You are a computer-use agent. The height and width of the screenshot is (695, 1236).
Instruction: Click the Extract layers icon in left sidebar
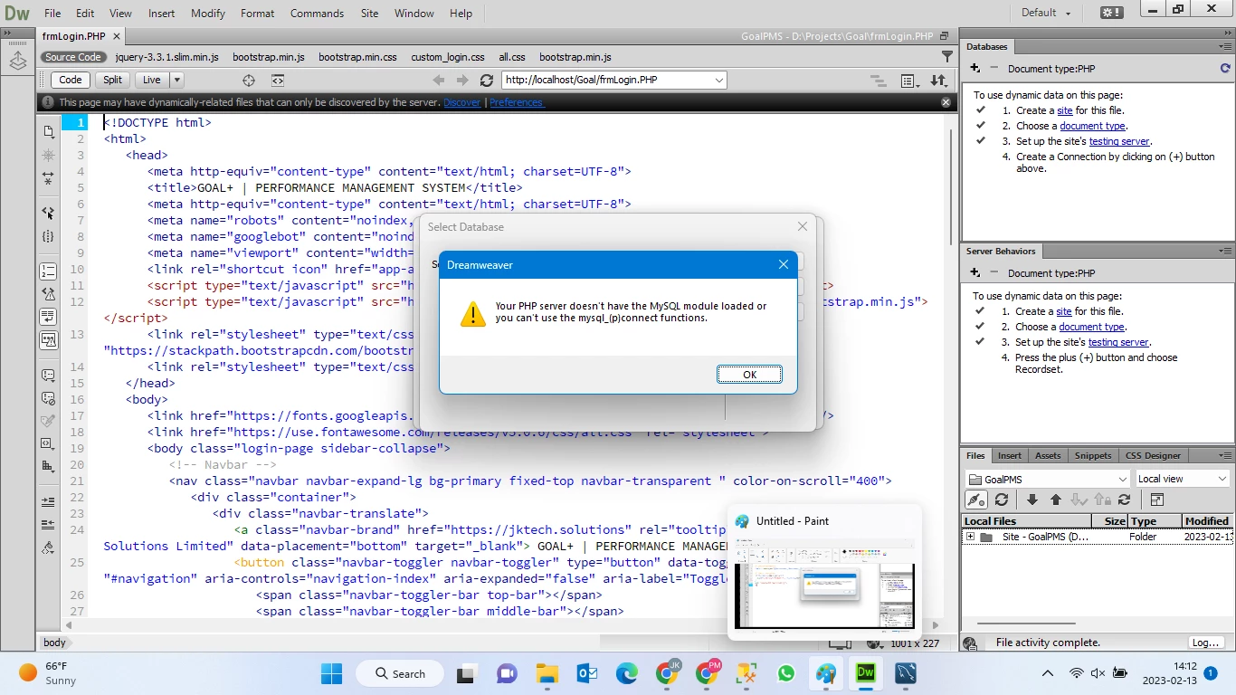pyautogui.click(x=17, y=61)
